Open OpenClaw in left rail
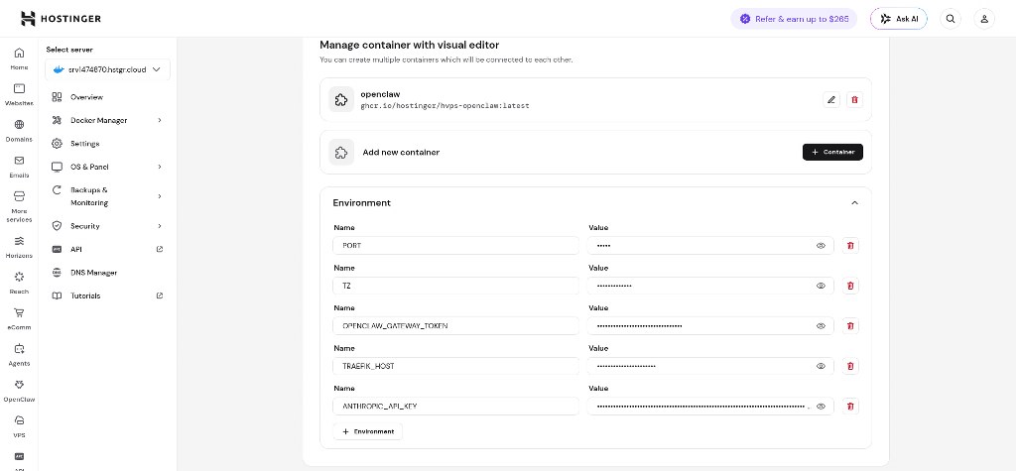Image resolution: width=1016 pixels, height=471 pixels. tap(20, 391)
